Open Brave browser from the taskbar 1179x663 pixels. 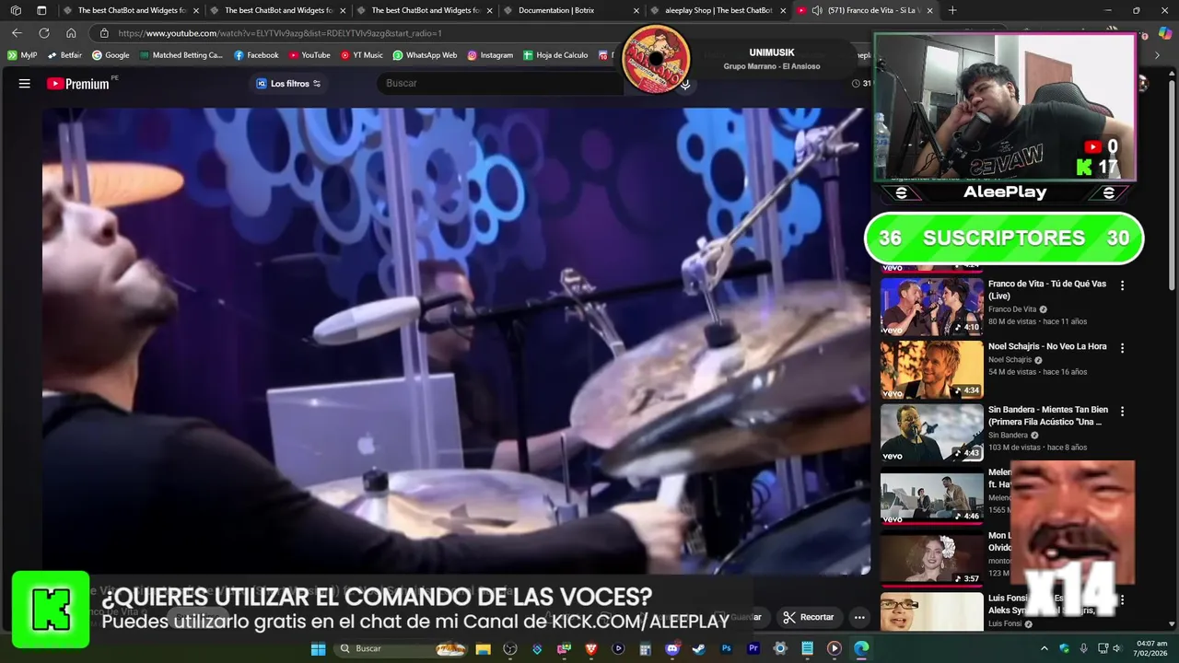591,648
